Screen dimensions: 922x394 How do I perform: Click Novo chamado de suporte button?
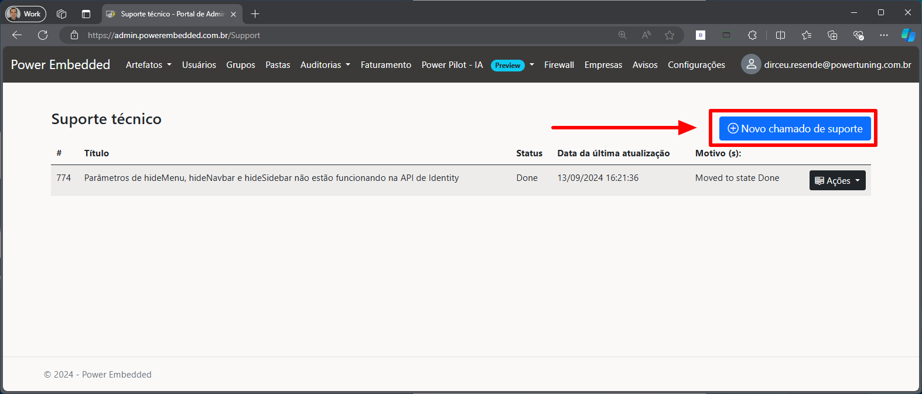coord(795,129)
